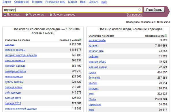This screenshot has width=173, height=112.
Task: Open the 'бонприкс' related query link
Action: point(94,78)
